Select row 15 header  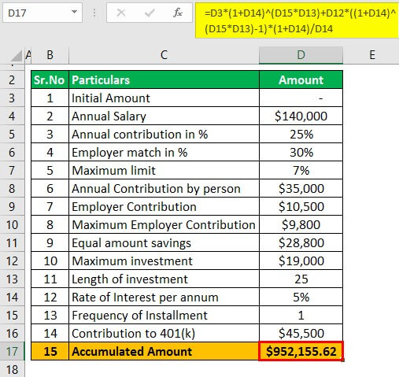[12, 315]
